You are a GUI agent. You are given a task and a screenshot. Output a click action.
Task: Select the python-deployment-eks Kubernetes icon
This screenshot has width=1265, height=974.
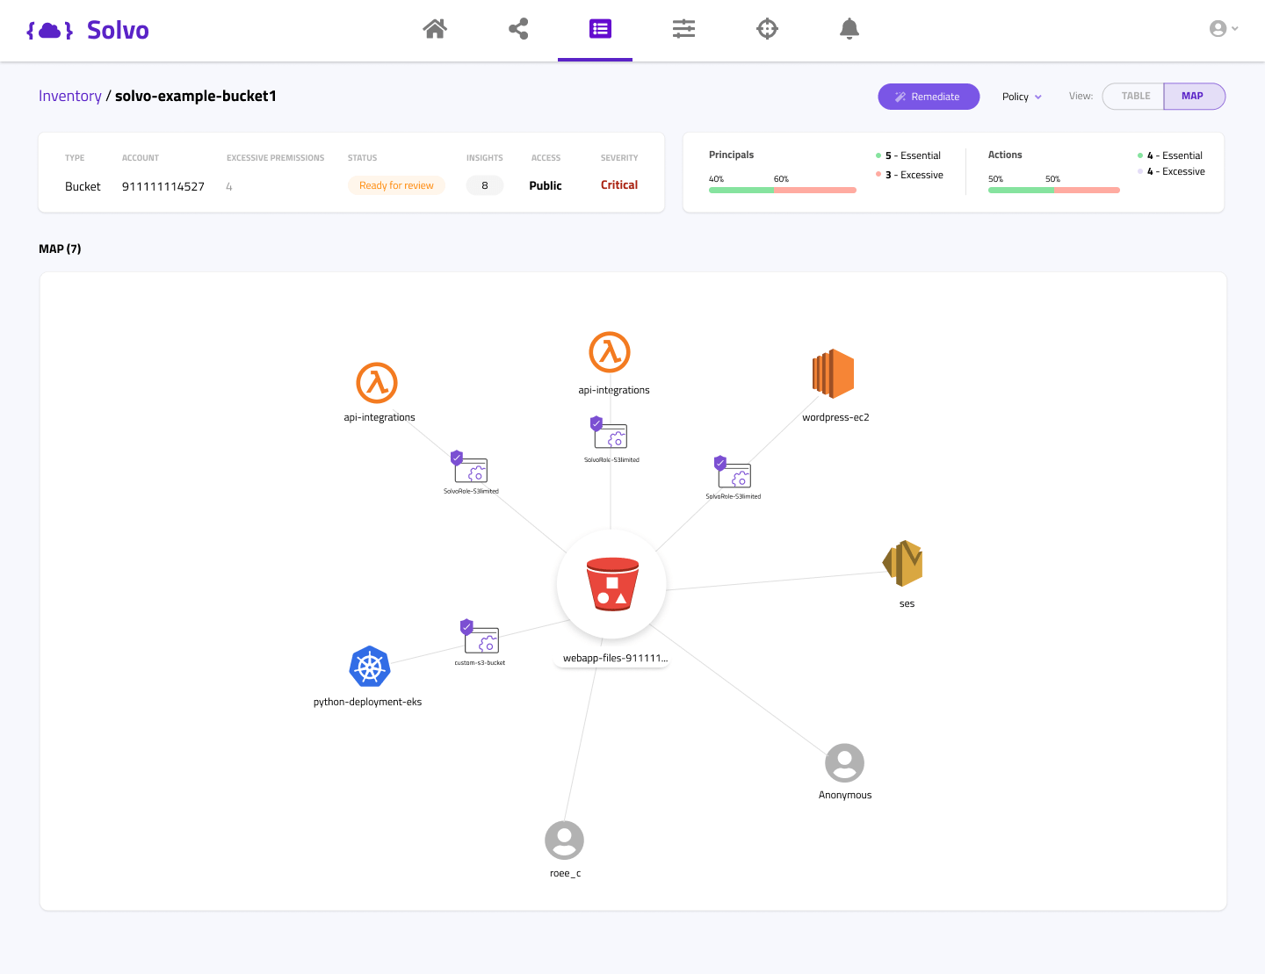pyautogui.click(x=369, y=667)
